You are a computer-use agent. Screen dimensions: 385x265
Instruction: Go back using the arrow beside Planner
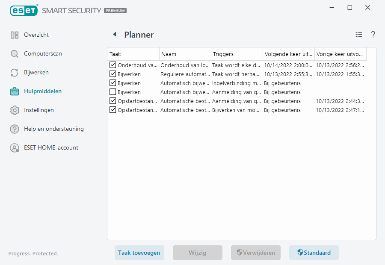click(114, 34)
